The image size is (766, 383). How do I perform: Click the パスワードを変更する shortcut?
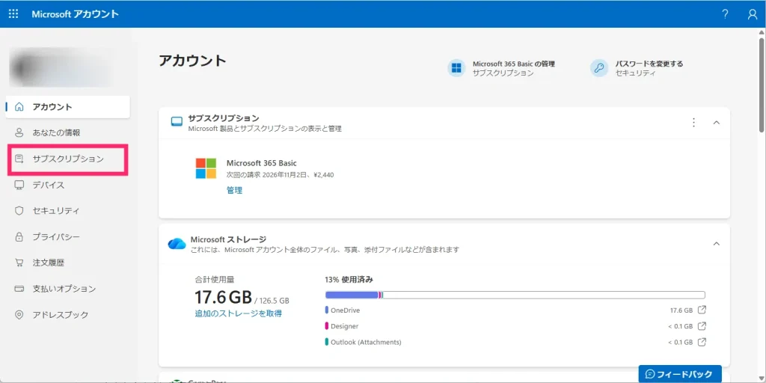tap(637, 68)
